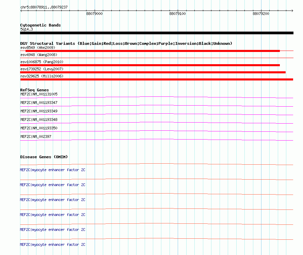Click the 5q14.3 band label
This screenshot has width=303, height=255.
[x=27, y=29]
